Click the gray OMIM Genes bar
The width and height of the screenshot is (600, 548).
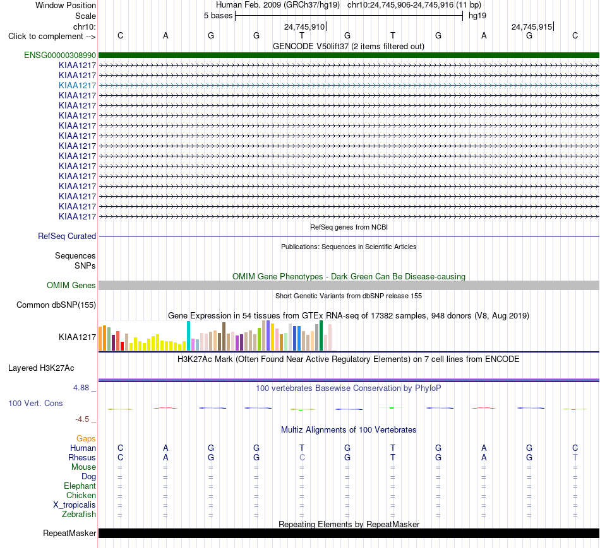point(349,285)
